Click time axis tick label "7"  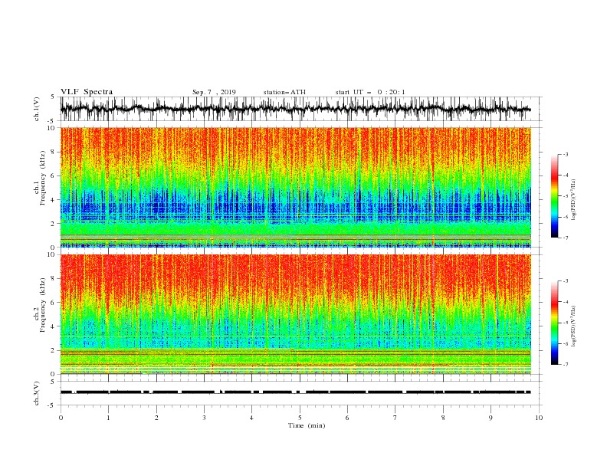tap(395, 418)
